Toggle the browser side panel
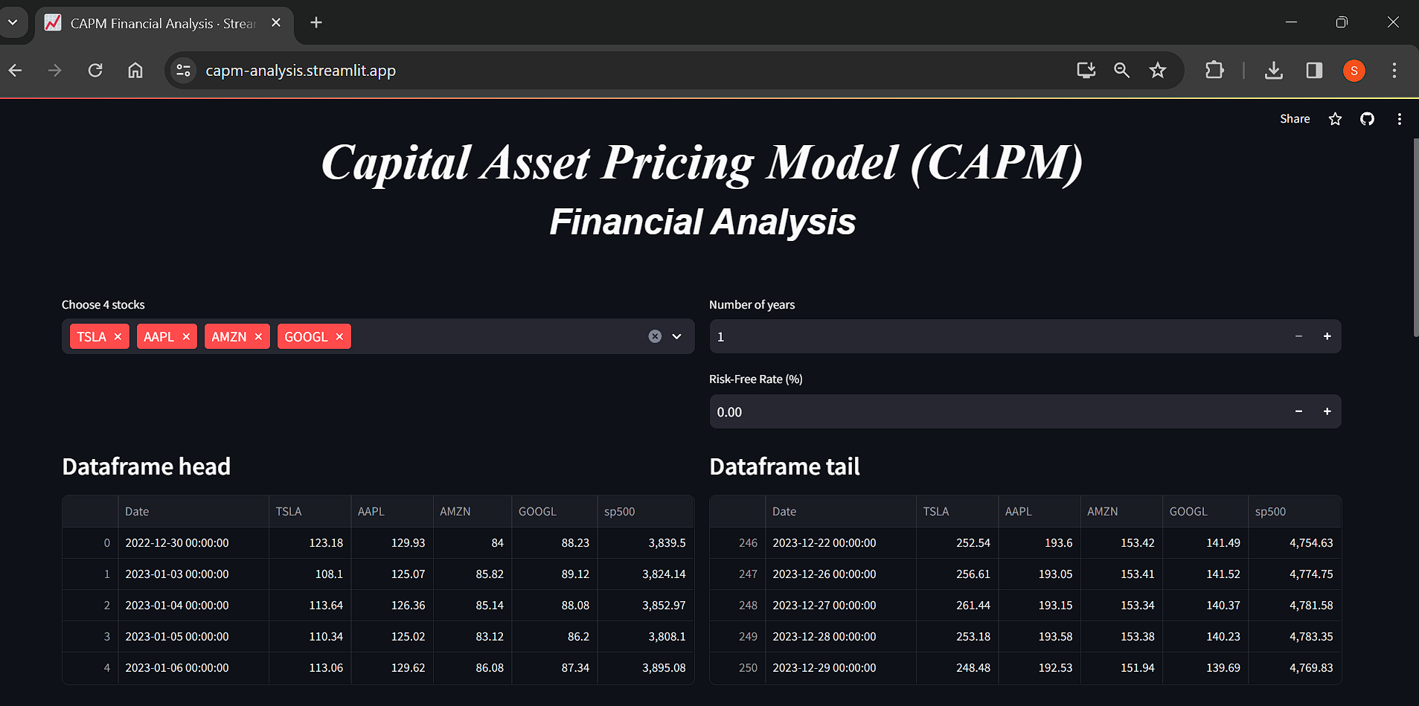 coord(1314,71)
